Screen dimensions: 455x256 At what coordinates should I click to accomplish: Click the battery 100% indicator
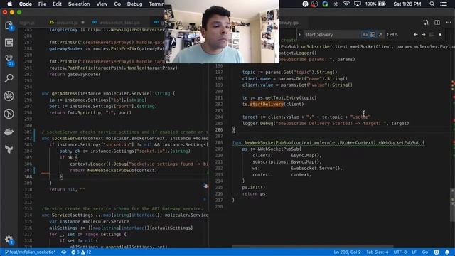click(375, 4)
